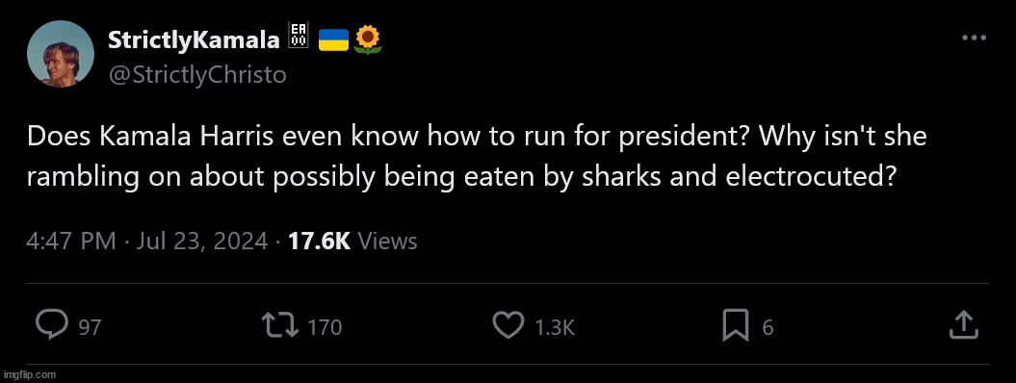Like the tweet with the heart icon
This screenshot has height=383, width=1016.
(508, 325)
